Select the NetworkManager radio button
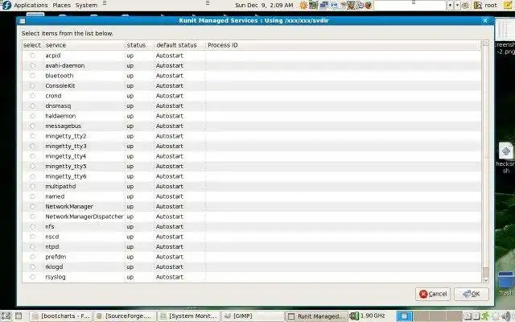515x322 pixels. (32, 206)
